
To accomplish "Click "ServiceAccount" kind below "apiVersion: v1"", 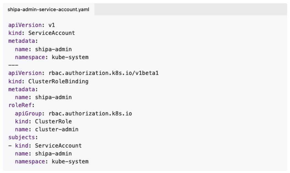I will pyautogui.click(x=52, y=33).
